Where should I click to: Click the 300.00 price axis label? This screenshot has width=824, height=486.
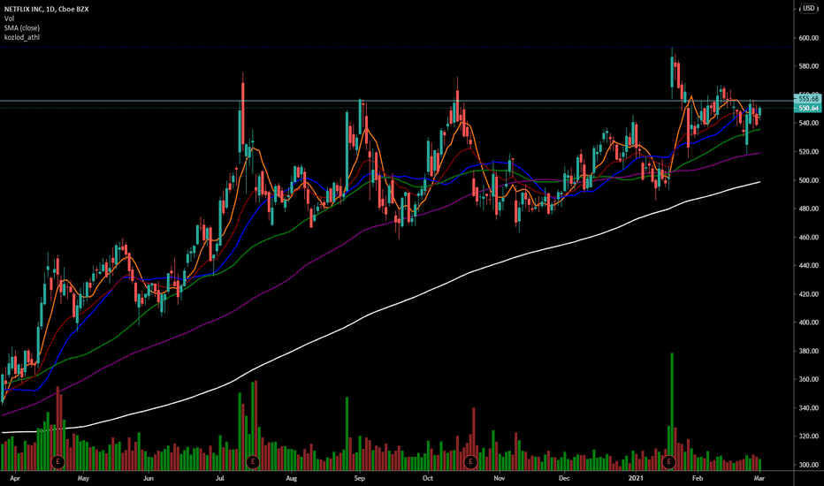coord(808,465)
